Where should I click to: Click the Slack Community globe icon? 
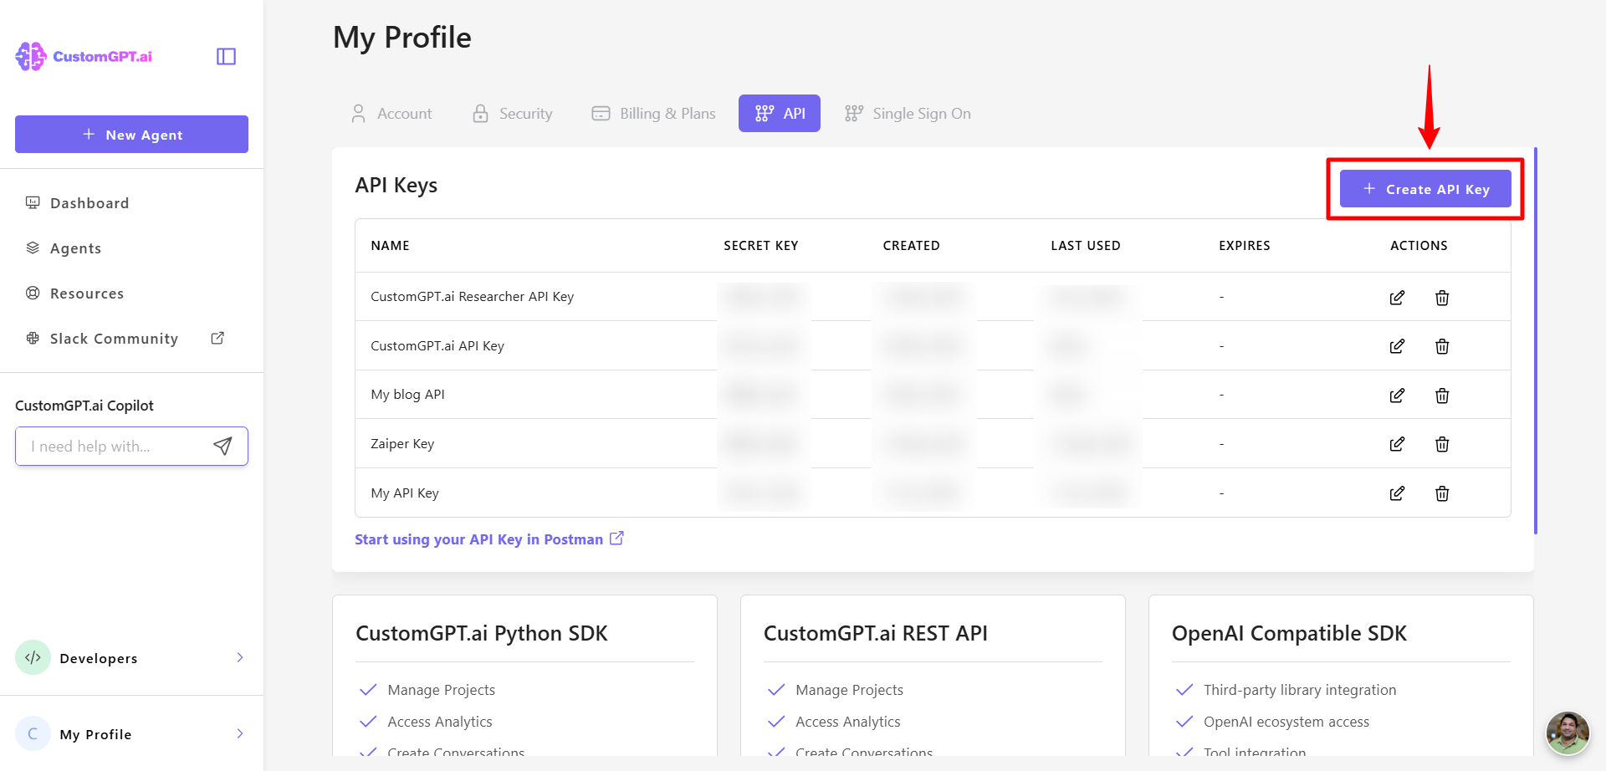point(33,338)
